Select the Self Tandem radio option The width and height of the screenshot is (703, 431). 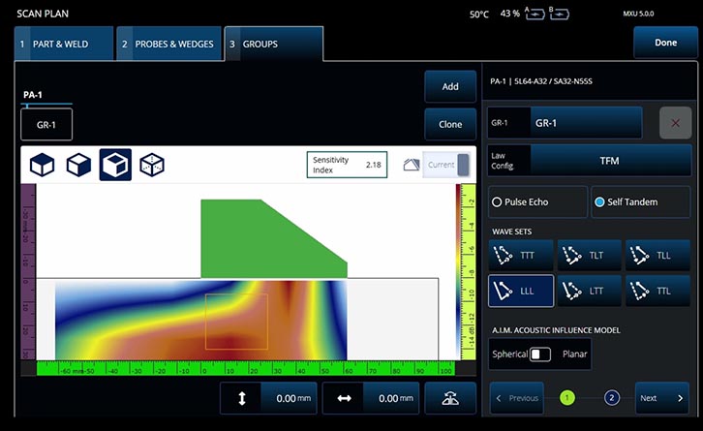pyautogui.click(x=641, y=201)
